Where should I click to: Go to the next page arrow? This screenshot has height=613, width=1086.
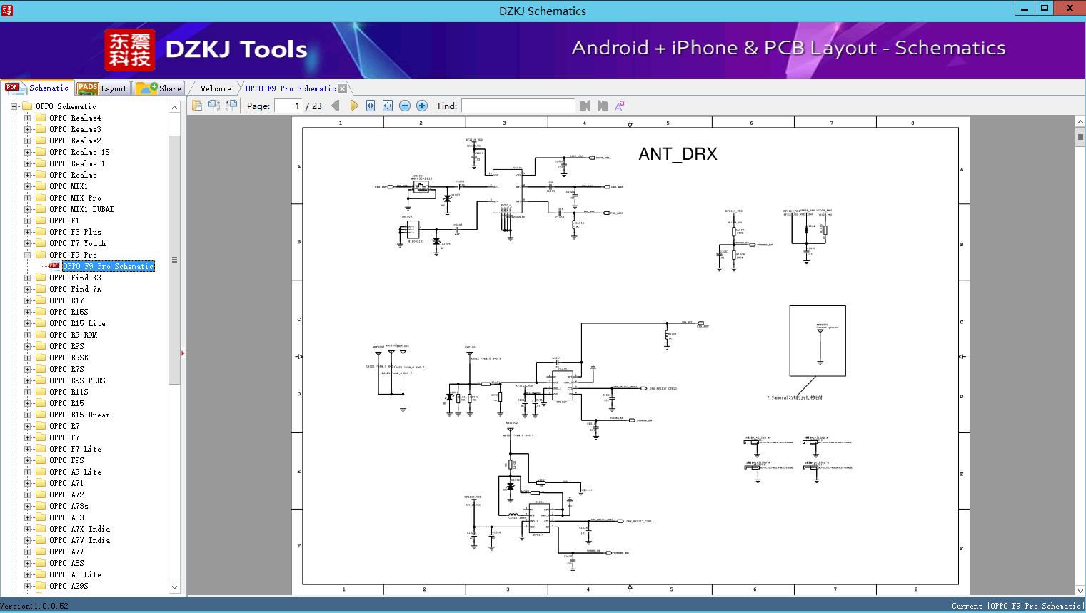[354, 106]
